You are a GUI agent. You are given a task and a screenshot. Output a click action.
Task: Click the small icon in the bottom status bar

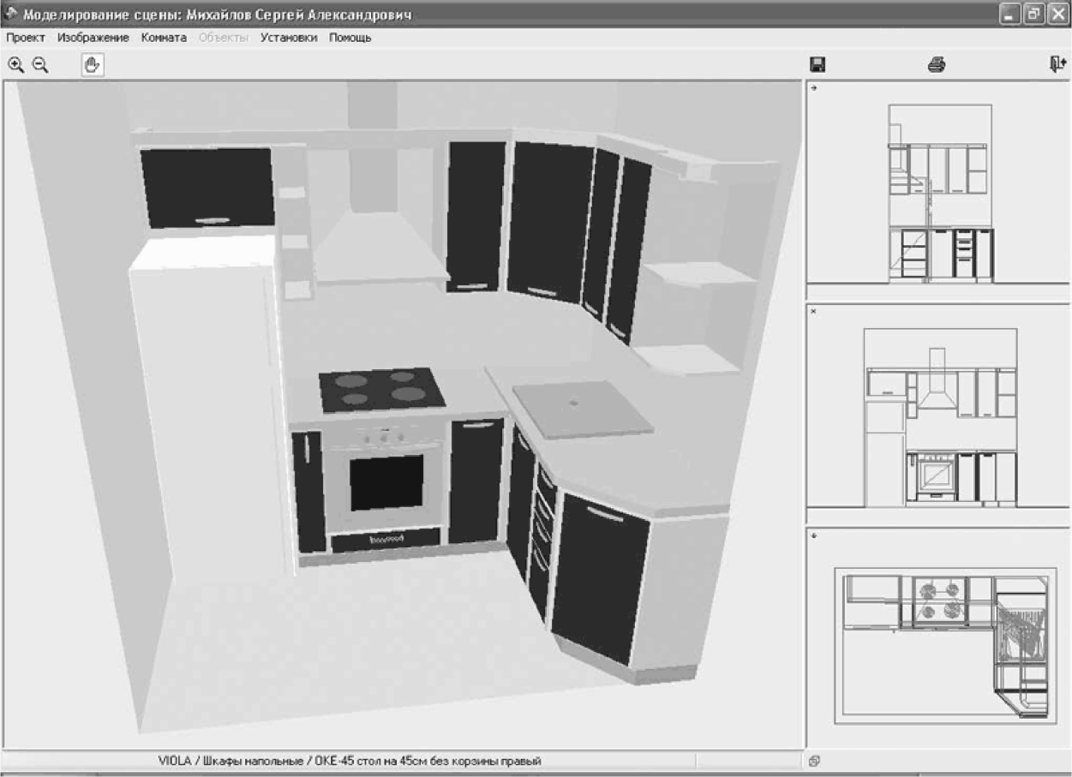pyautogui.click(x=814, y=761)
